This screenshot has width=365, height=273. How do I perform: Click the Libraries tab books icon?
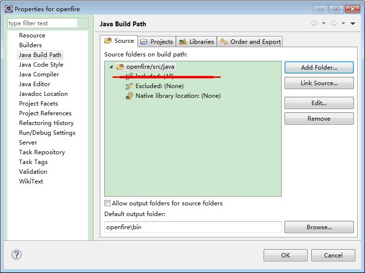click(183, 42)
